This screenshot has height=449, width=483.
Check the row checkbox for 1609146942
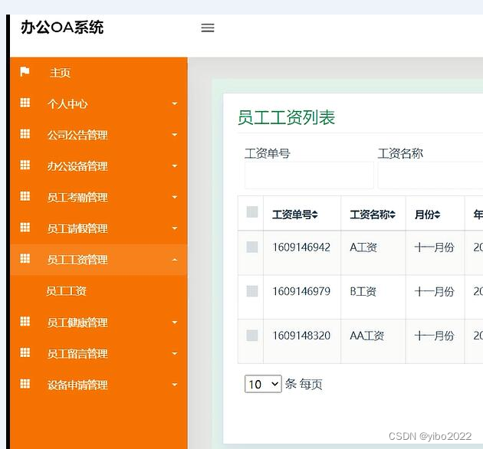[252, 247]
